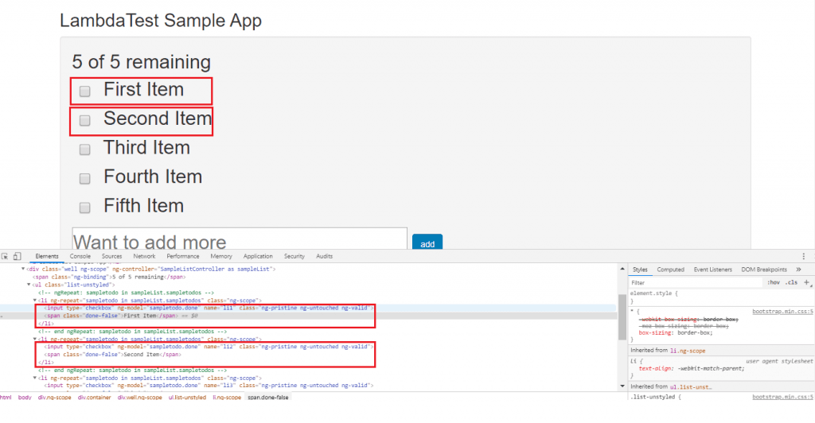Viewport: 815px width, 423px height.
Task: Check the Third Item checkbox
Action: pyautogui.click(x=85, y=149)
